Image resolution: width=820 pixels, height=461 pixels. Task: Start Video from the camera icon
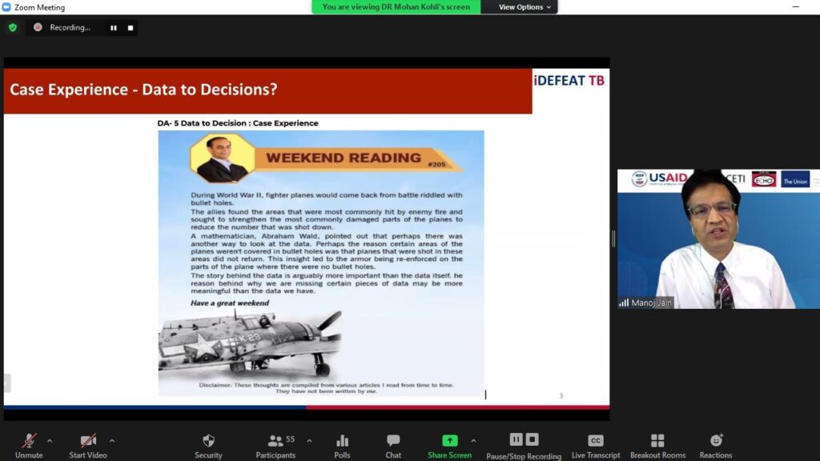(x=88, y=441)
